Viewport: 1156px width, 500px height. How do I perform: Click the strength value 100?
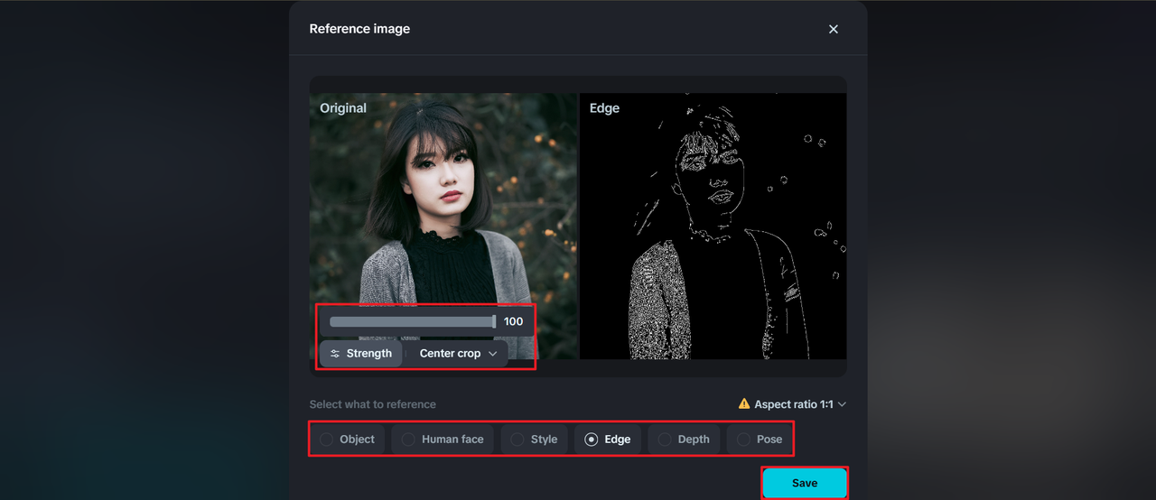[513, 321]
